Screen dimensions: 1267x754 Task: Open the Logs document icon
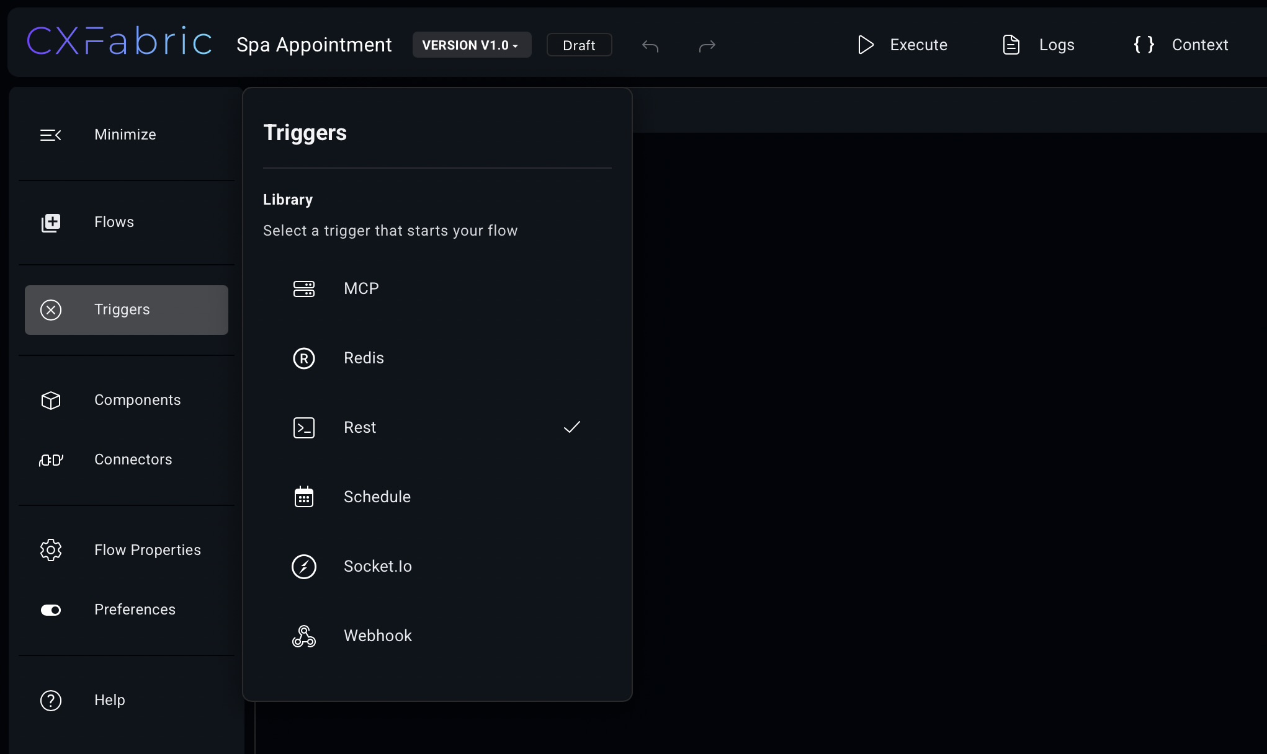[x=1011, y=45]
